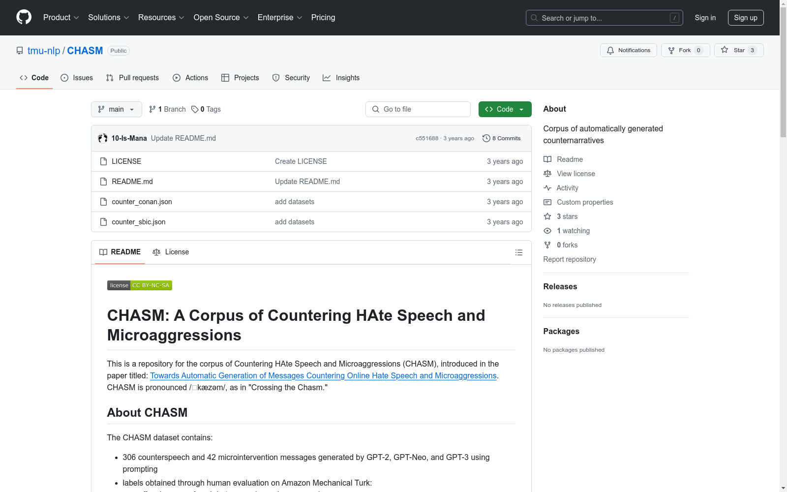Click the Custom properties note icon
This screenshot has width=787, height=492.
[547, 202]
